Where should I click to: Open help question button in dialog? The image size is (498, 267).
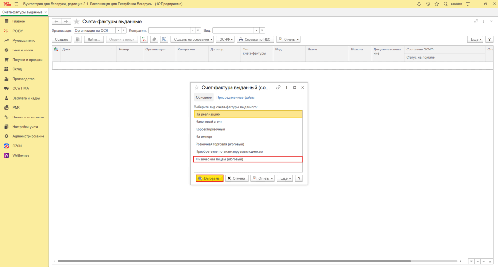[x=299, y=178]
